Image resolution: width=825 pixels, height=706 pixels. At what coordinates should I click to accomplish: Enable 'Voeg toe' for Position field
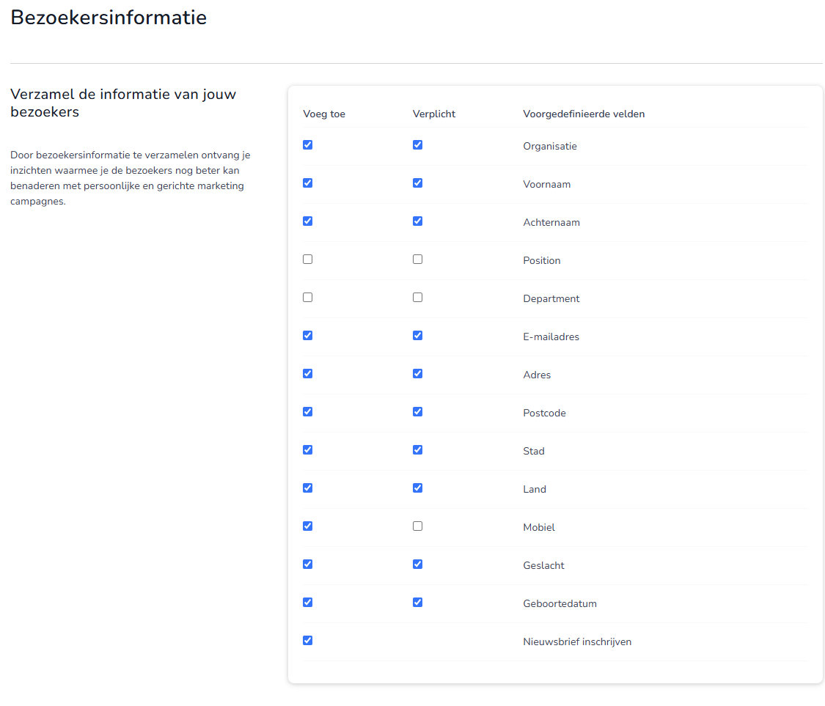point(307,260)
